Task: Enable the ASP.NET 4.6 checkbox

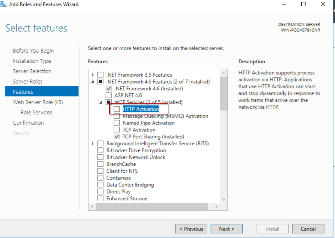Action: tap(108, 95)
